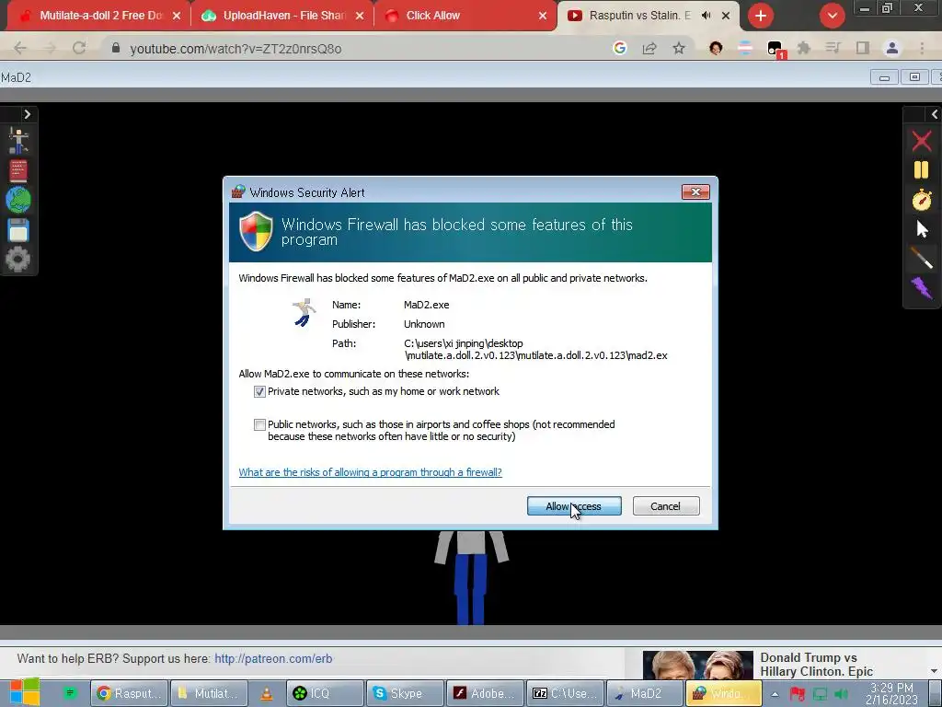The height and width of the screenshot is (707, 942).
Task: Open the Windows Start button
Action: (24, 692)
